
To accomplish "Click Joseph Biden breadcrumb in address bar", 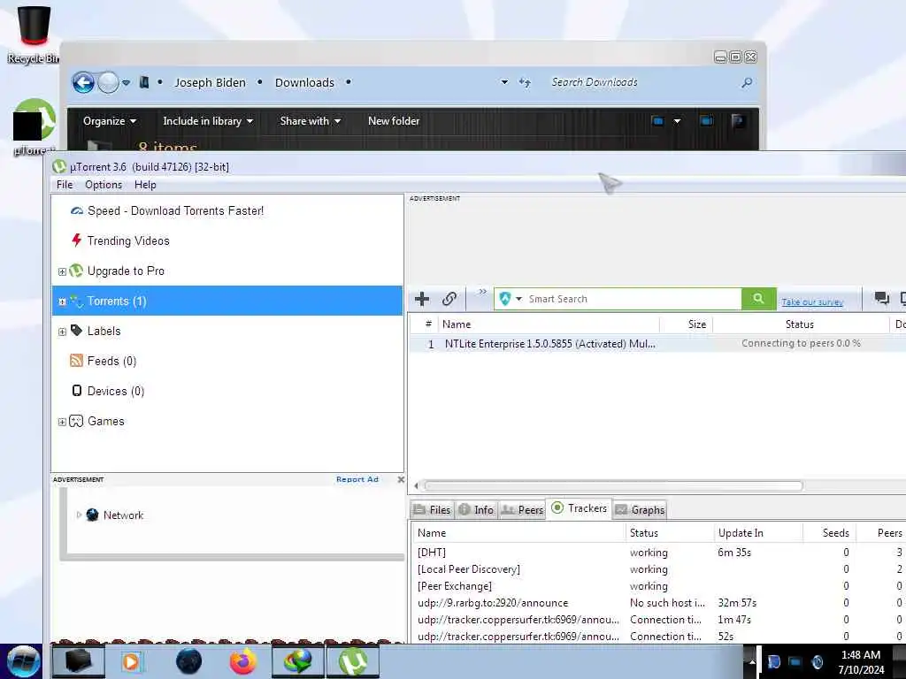I will [x=210, y=82].
